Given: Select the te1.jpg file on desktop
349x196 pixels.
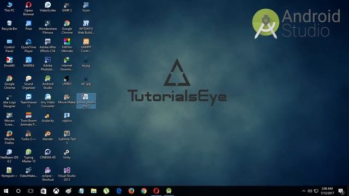Looking at the screenshot, I should tap(86, 81).
